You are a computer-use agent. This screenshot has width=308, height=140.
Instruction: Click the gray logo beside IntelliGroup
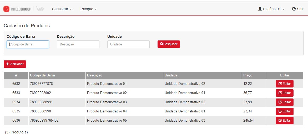point(40,9)
